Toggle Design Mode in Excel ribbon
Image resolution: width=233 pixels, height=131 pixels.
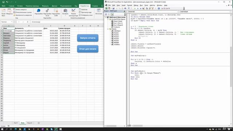coord(74,12)
